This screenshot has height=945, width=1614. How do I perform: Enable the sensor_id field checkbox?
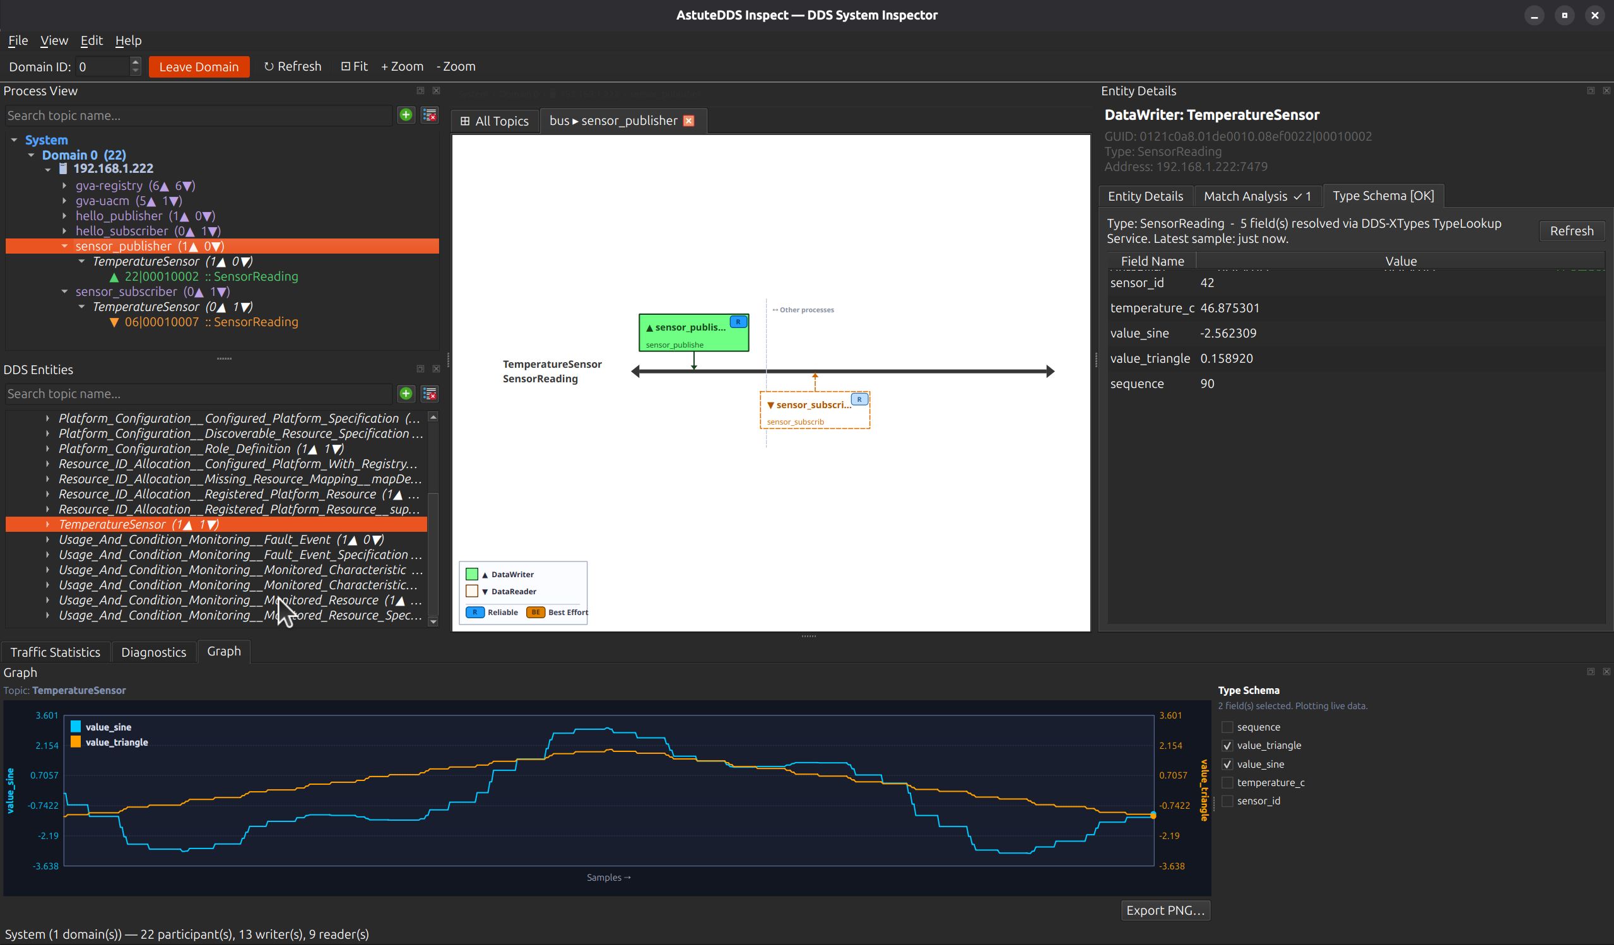[x=1227, y=802]
